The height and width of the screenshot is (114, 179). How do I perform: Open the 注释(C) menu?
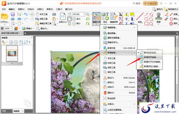pos(40,9)
